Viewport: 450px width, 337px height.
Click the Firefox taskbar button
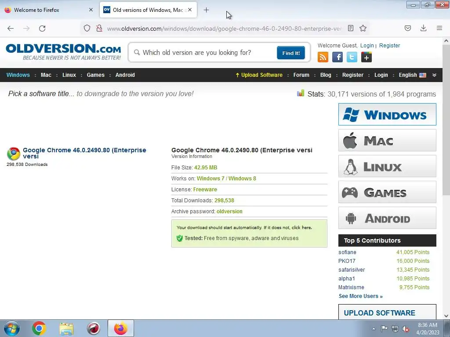(x=120, y=328)
